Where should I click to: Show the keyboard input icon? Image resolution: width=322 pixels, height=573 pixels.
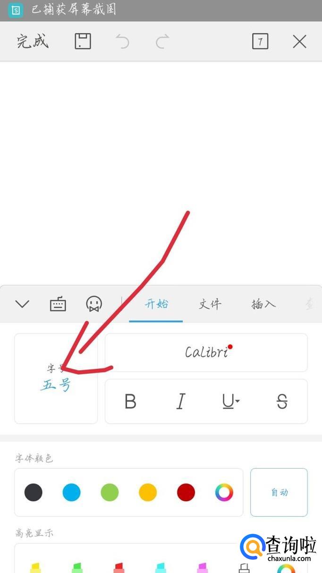[58, 304]
